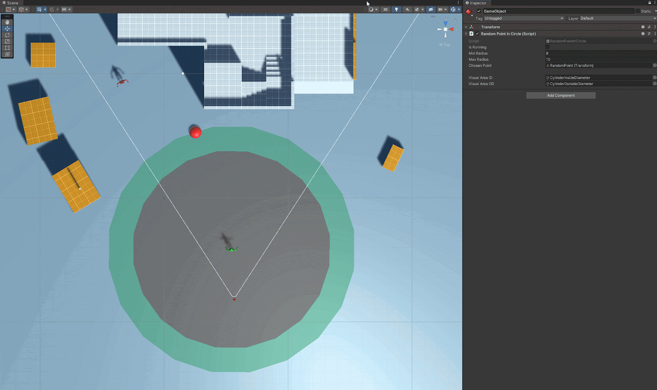
Task: Click the Add Component button
Action: (561, 95)
